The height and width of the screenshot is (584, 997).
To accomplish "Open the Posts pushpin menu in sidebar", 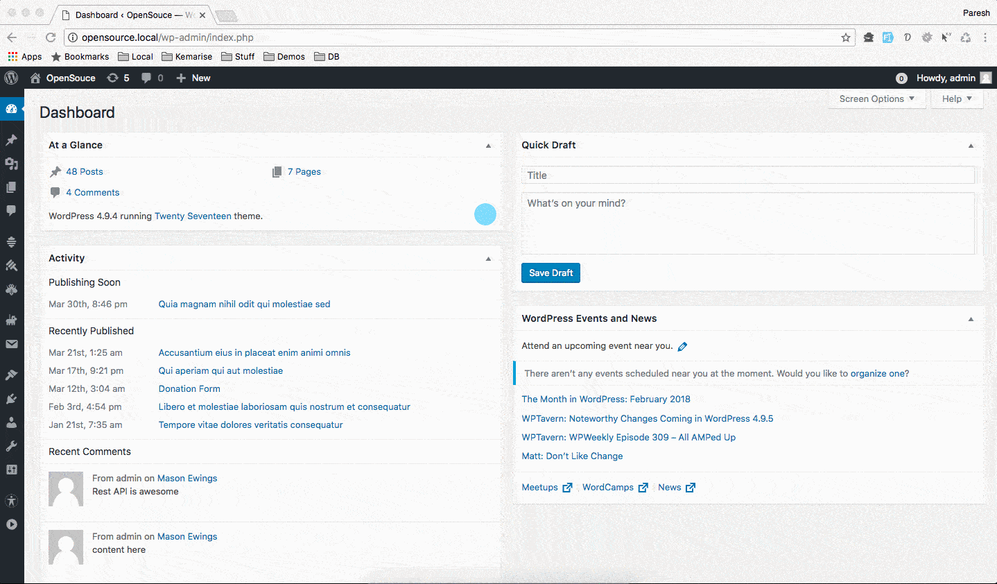I will (11, 140).
